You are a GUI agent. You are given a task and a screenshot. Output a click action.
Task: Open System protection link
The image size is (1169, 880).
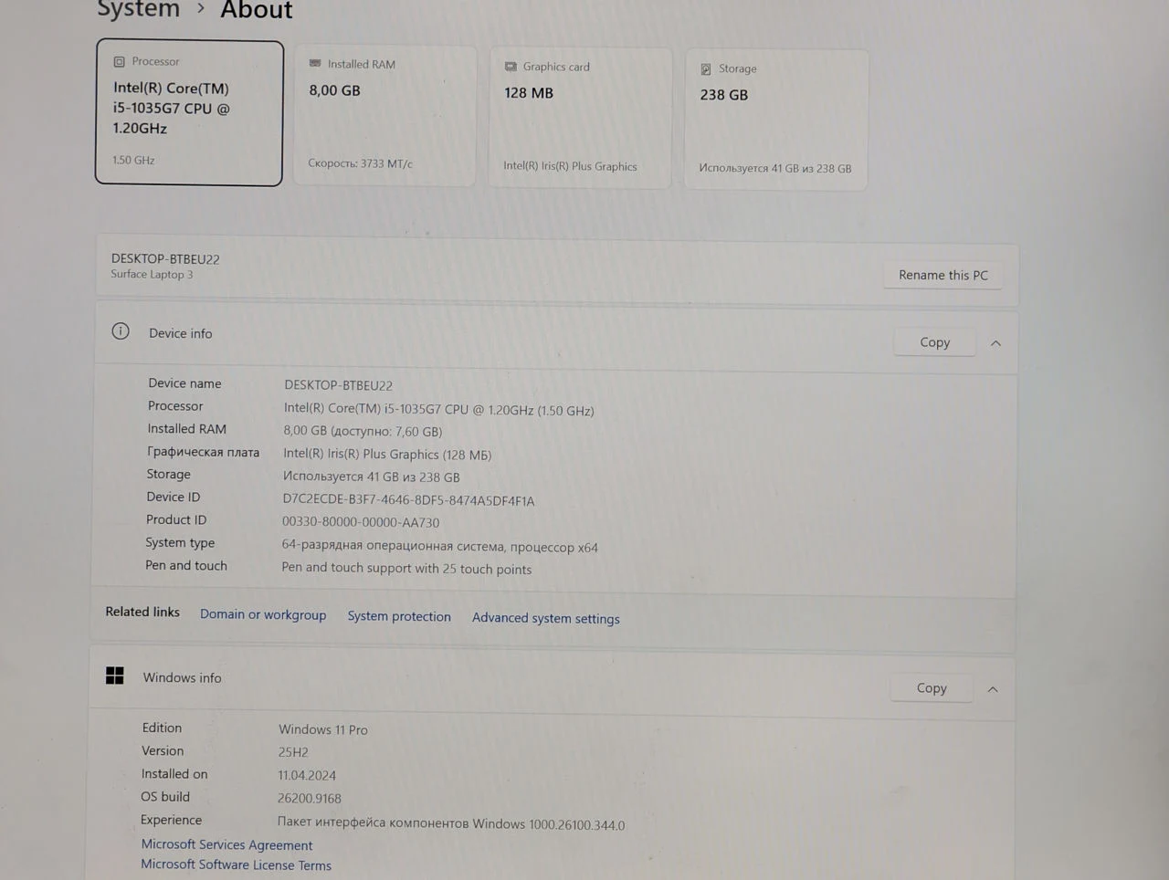399,616
